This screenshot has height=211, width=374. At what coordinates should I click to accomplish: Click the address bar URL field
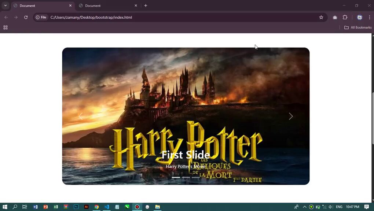pos(181,17)
